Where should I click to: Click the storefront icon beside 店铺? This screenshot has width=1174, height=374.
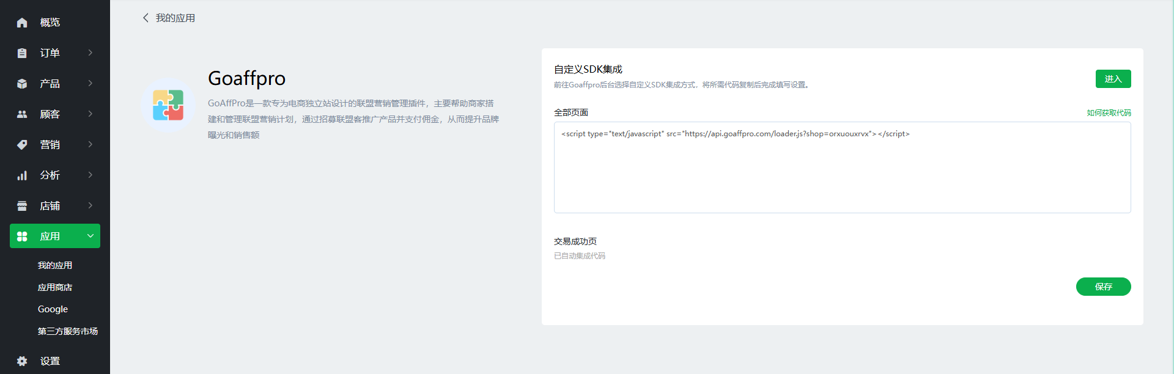pyautogui.click(x=22, y=206)
